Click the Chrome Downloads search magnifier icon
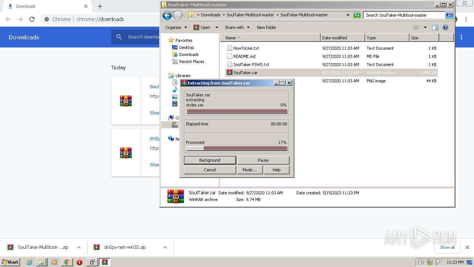This screenshot has width=474, height=267. coord(119,37)
